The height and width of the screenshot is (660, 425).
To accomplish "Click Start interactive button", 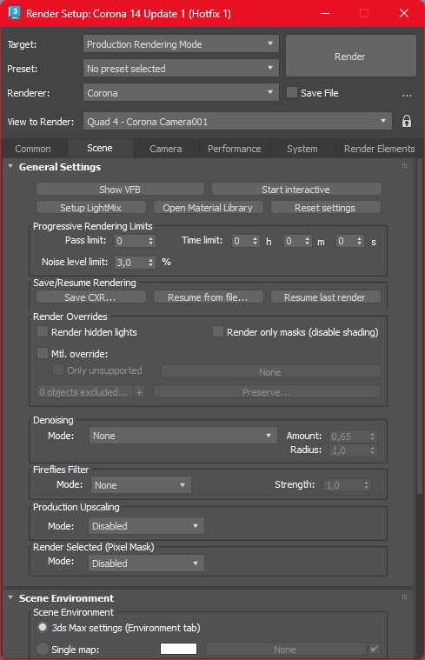I will coord(296,190).
